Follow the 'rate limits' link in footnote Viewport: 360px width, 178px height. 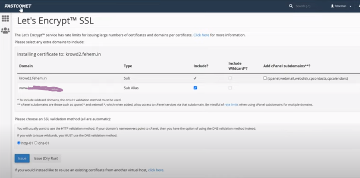pyautogui.click(x=231, y=104)
